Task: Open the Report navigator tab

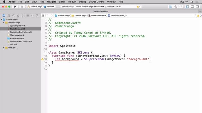Action: pyautogui.click(x=37, y=15)
